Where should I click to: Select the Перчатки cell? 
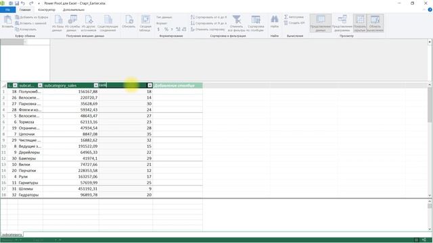[30, 171]
